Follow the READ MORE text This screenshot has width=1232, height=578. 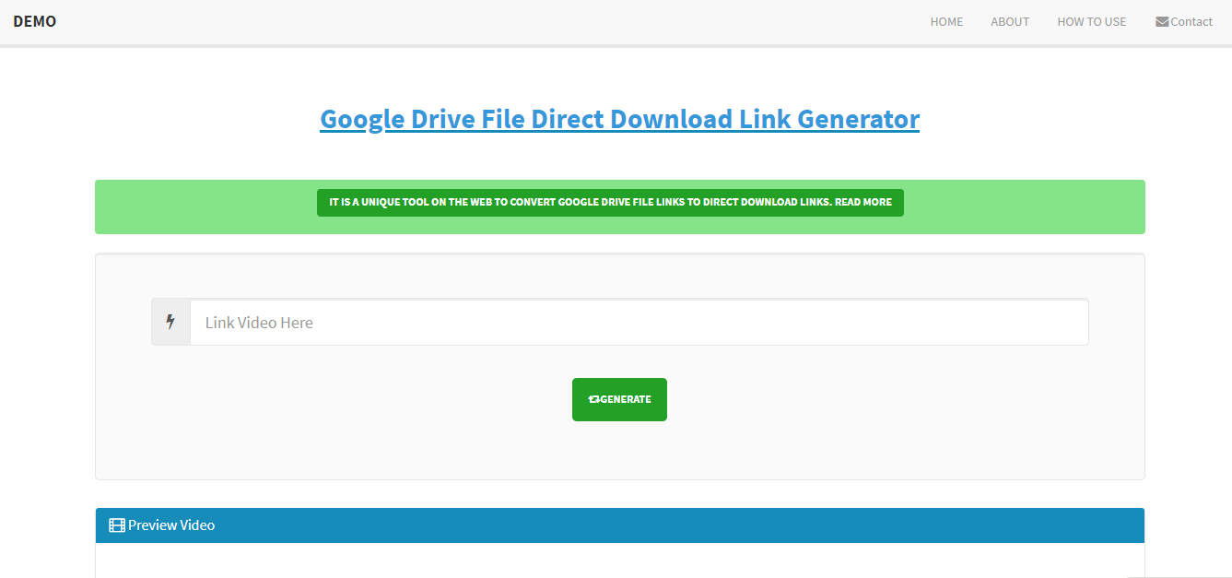pyautogui.click(x=863, y=202)
